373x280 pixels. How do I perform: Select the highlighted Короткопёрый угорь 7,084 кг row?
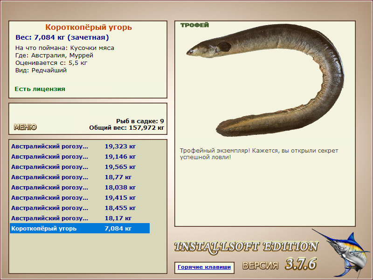click(x=80, y=228)
